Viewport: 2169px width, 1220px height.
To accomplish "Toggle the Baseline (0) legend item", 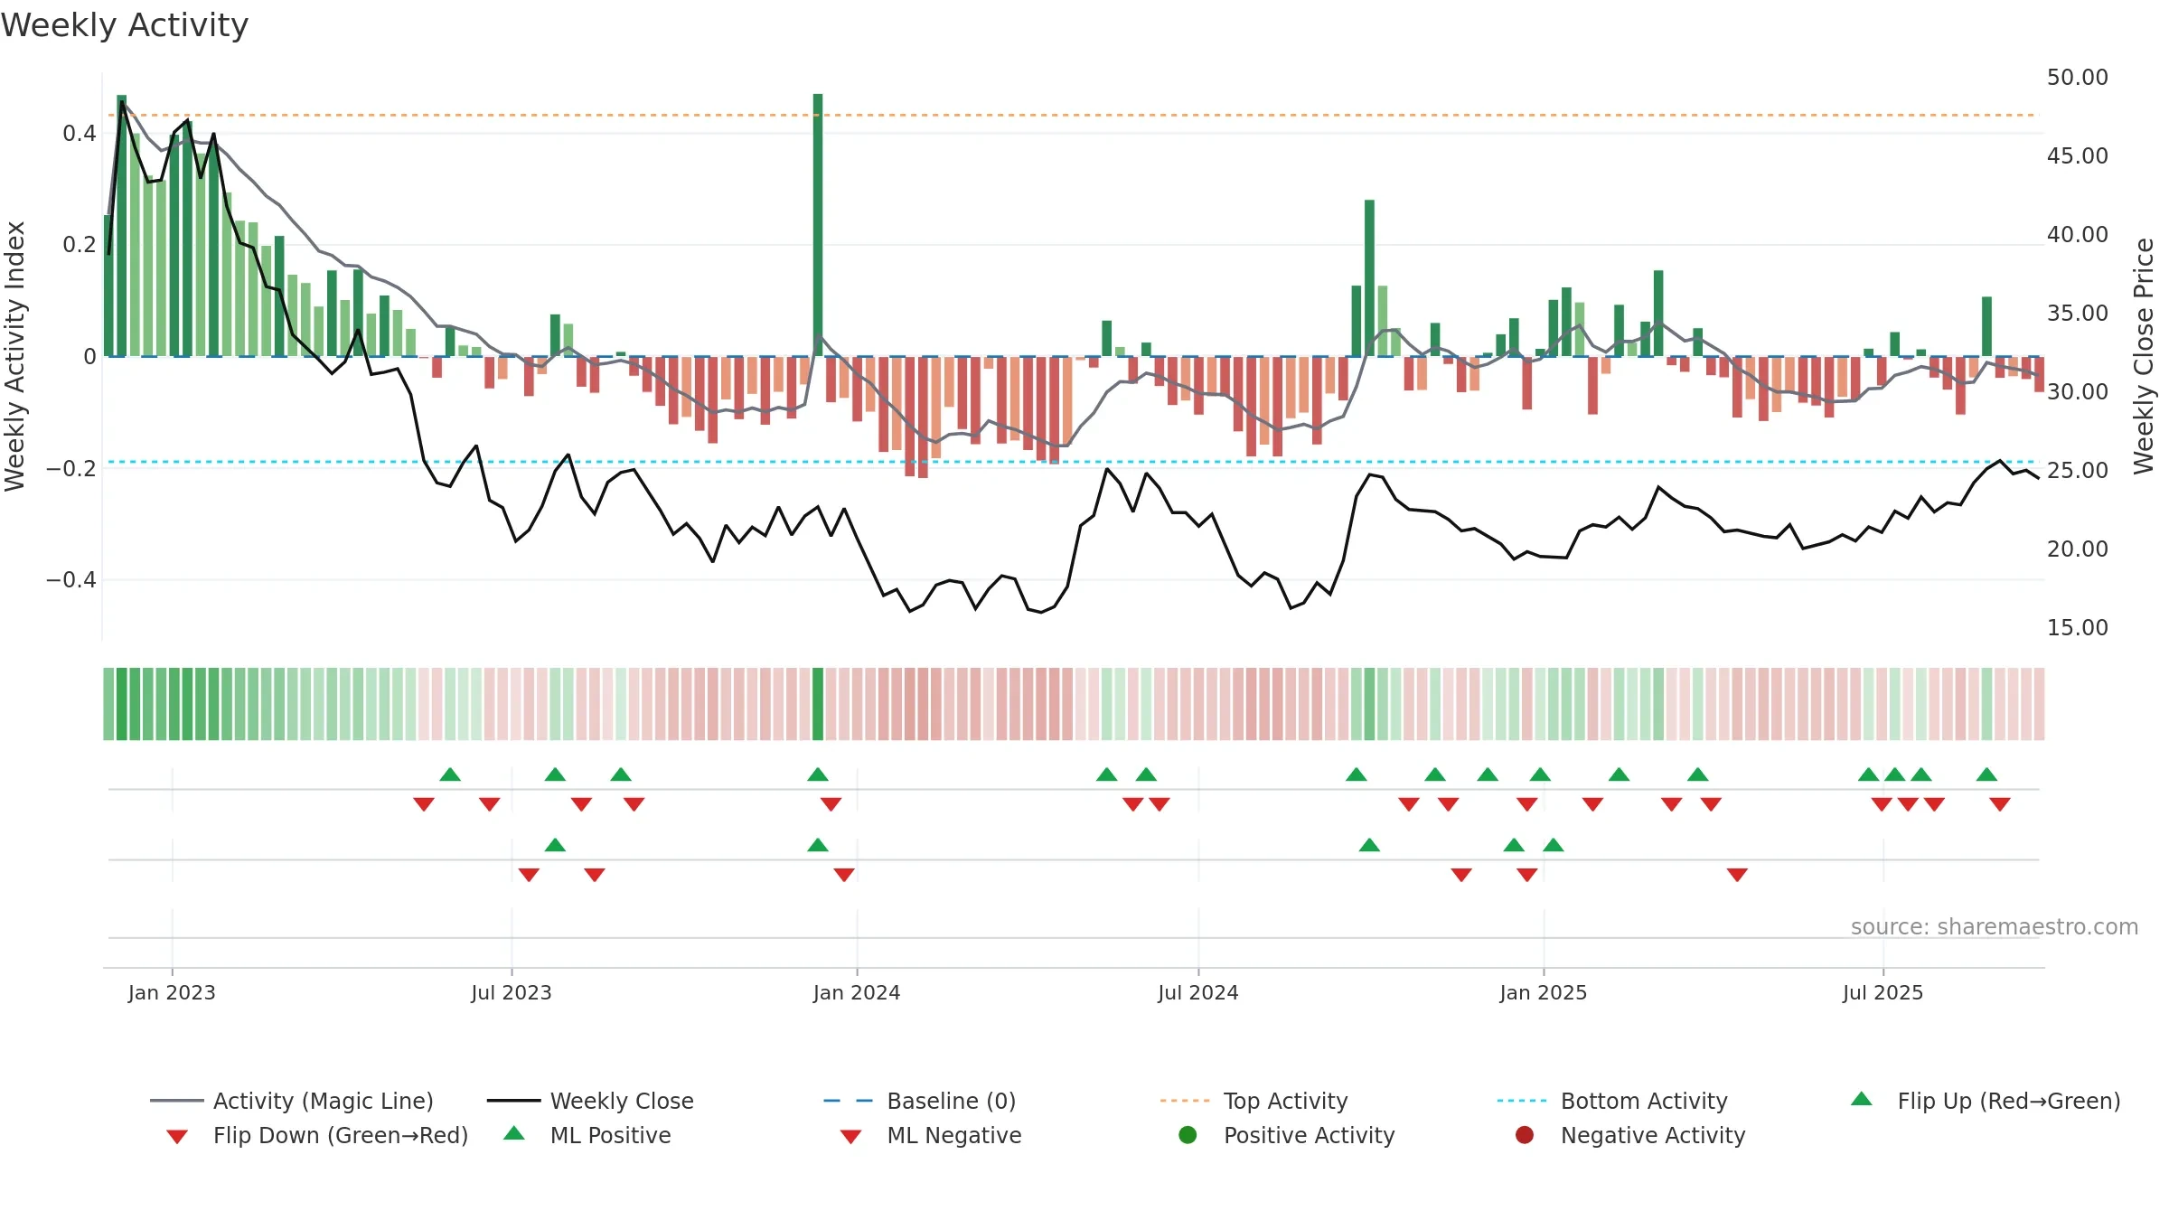I will (x=920, y=1101).
